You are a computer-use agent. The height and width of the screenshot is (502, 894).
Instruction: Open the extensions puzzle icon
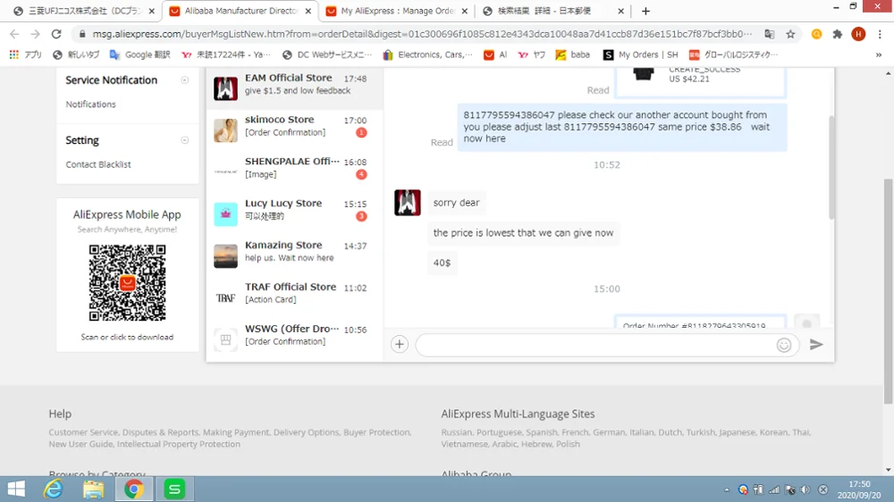point(837,34)
